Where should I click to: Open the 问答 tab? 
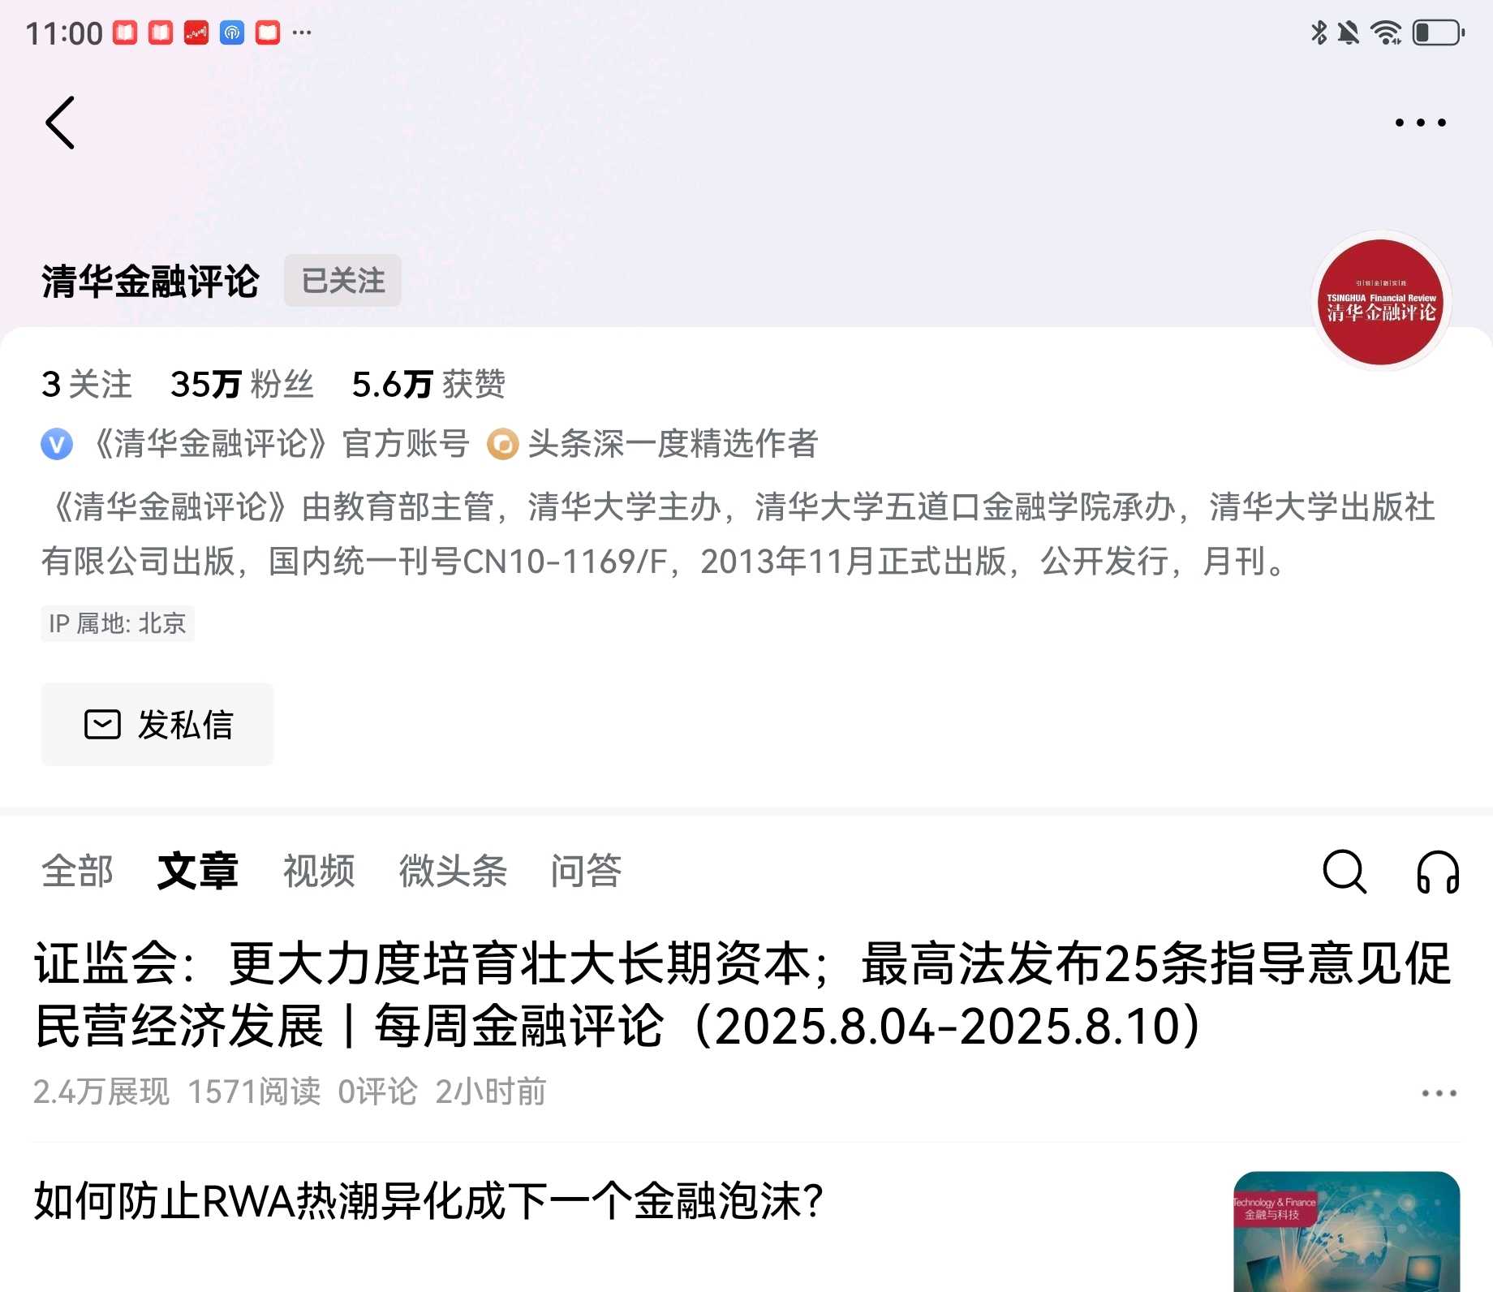pos(586,872)
